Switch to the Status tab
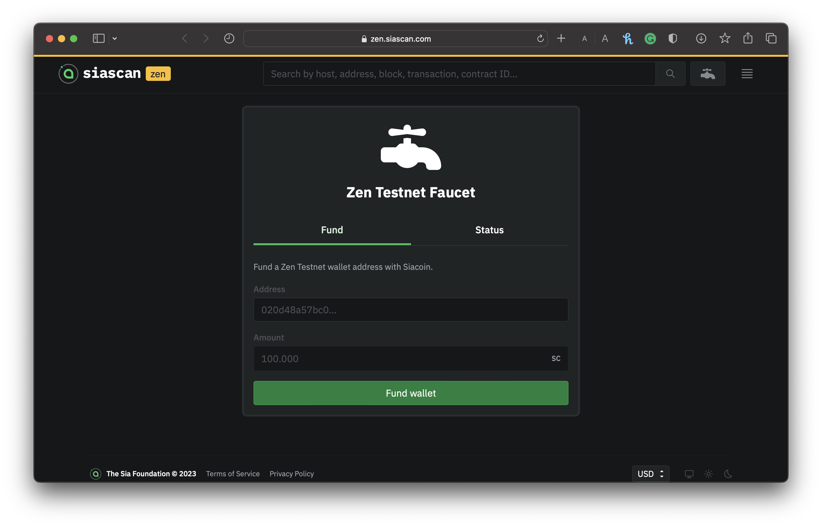This screenshot has width=822, height=527. [x=489, y=230]
